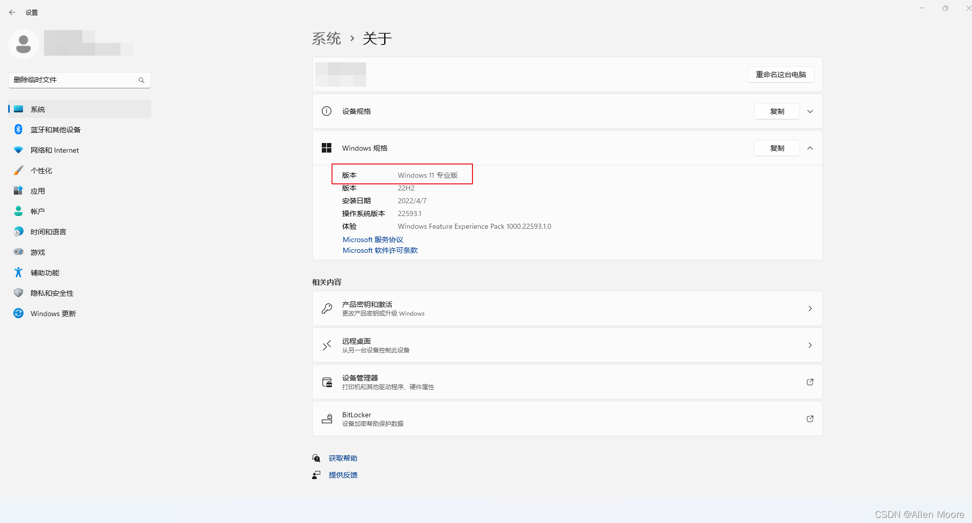
Task: Click the shield icon for 隐私和安全性
Action: click(x=18, y=293)
